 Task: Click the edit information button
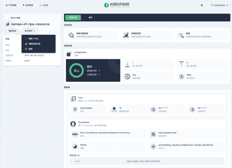tap(13, 31)
